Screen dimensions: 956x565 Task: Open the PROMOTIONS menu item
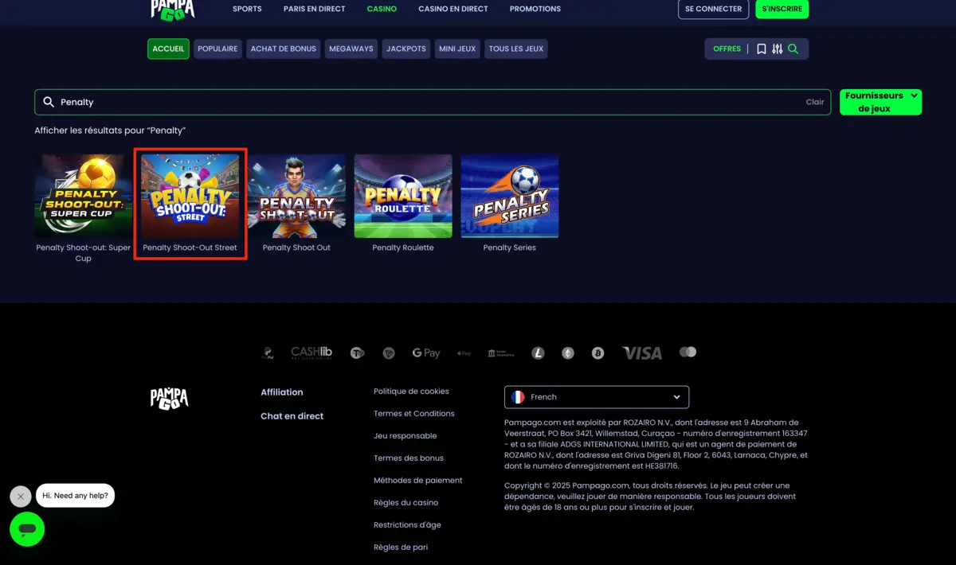[x=535, y=9]
